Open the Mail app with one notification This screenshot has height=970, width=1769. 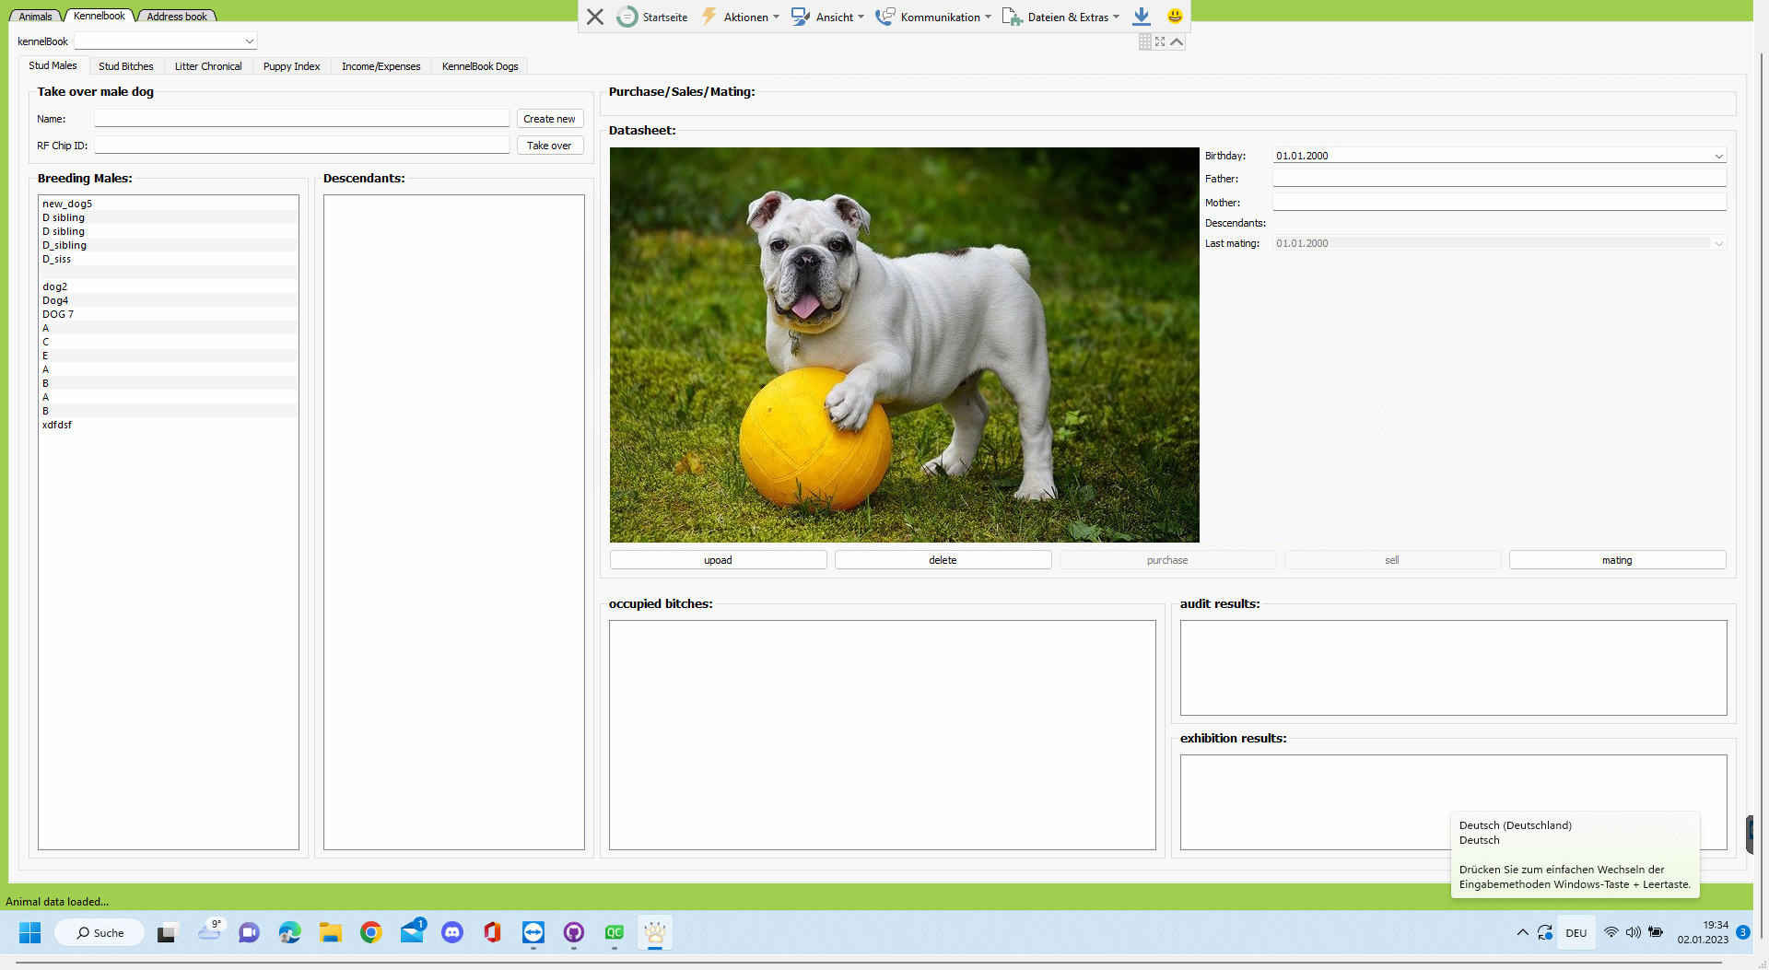(x=412, y=931)
